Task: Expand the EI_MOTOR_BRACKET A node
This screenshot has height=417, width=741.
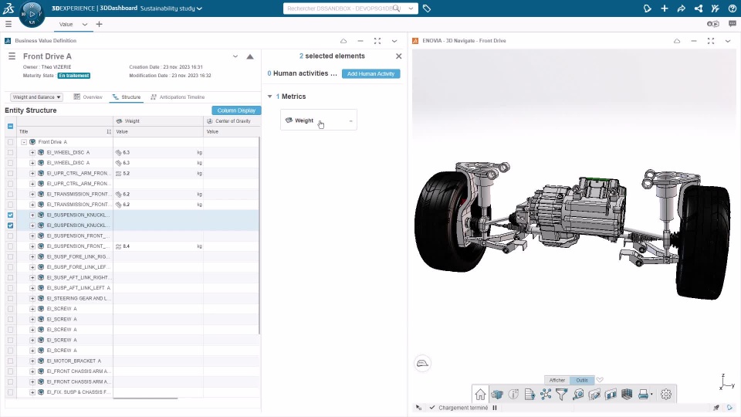Action: pos(32,361)
